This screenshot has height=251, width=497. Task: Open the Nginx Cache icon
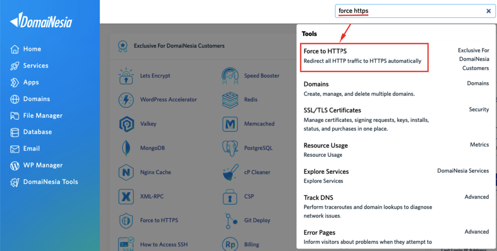[126, 172]
